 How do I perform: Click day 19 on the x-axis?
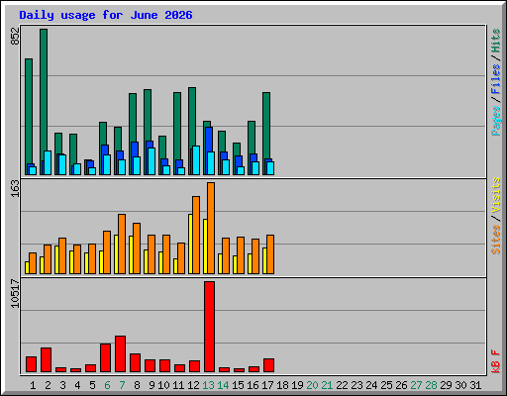[297, 385]
